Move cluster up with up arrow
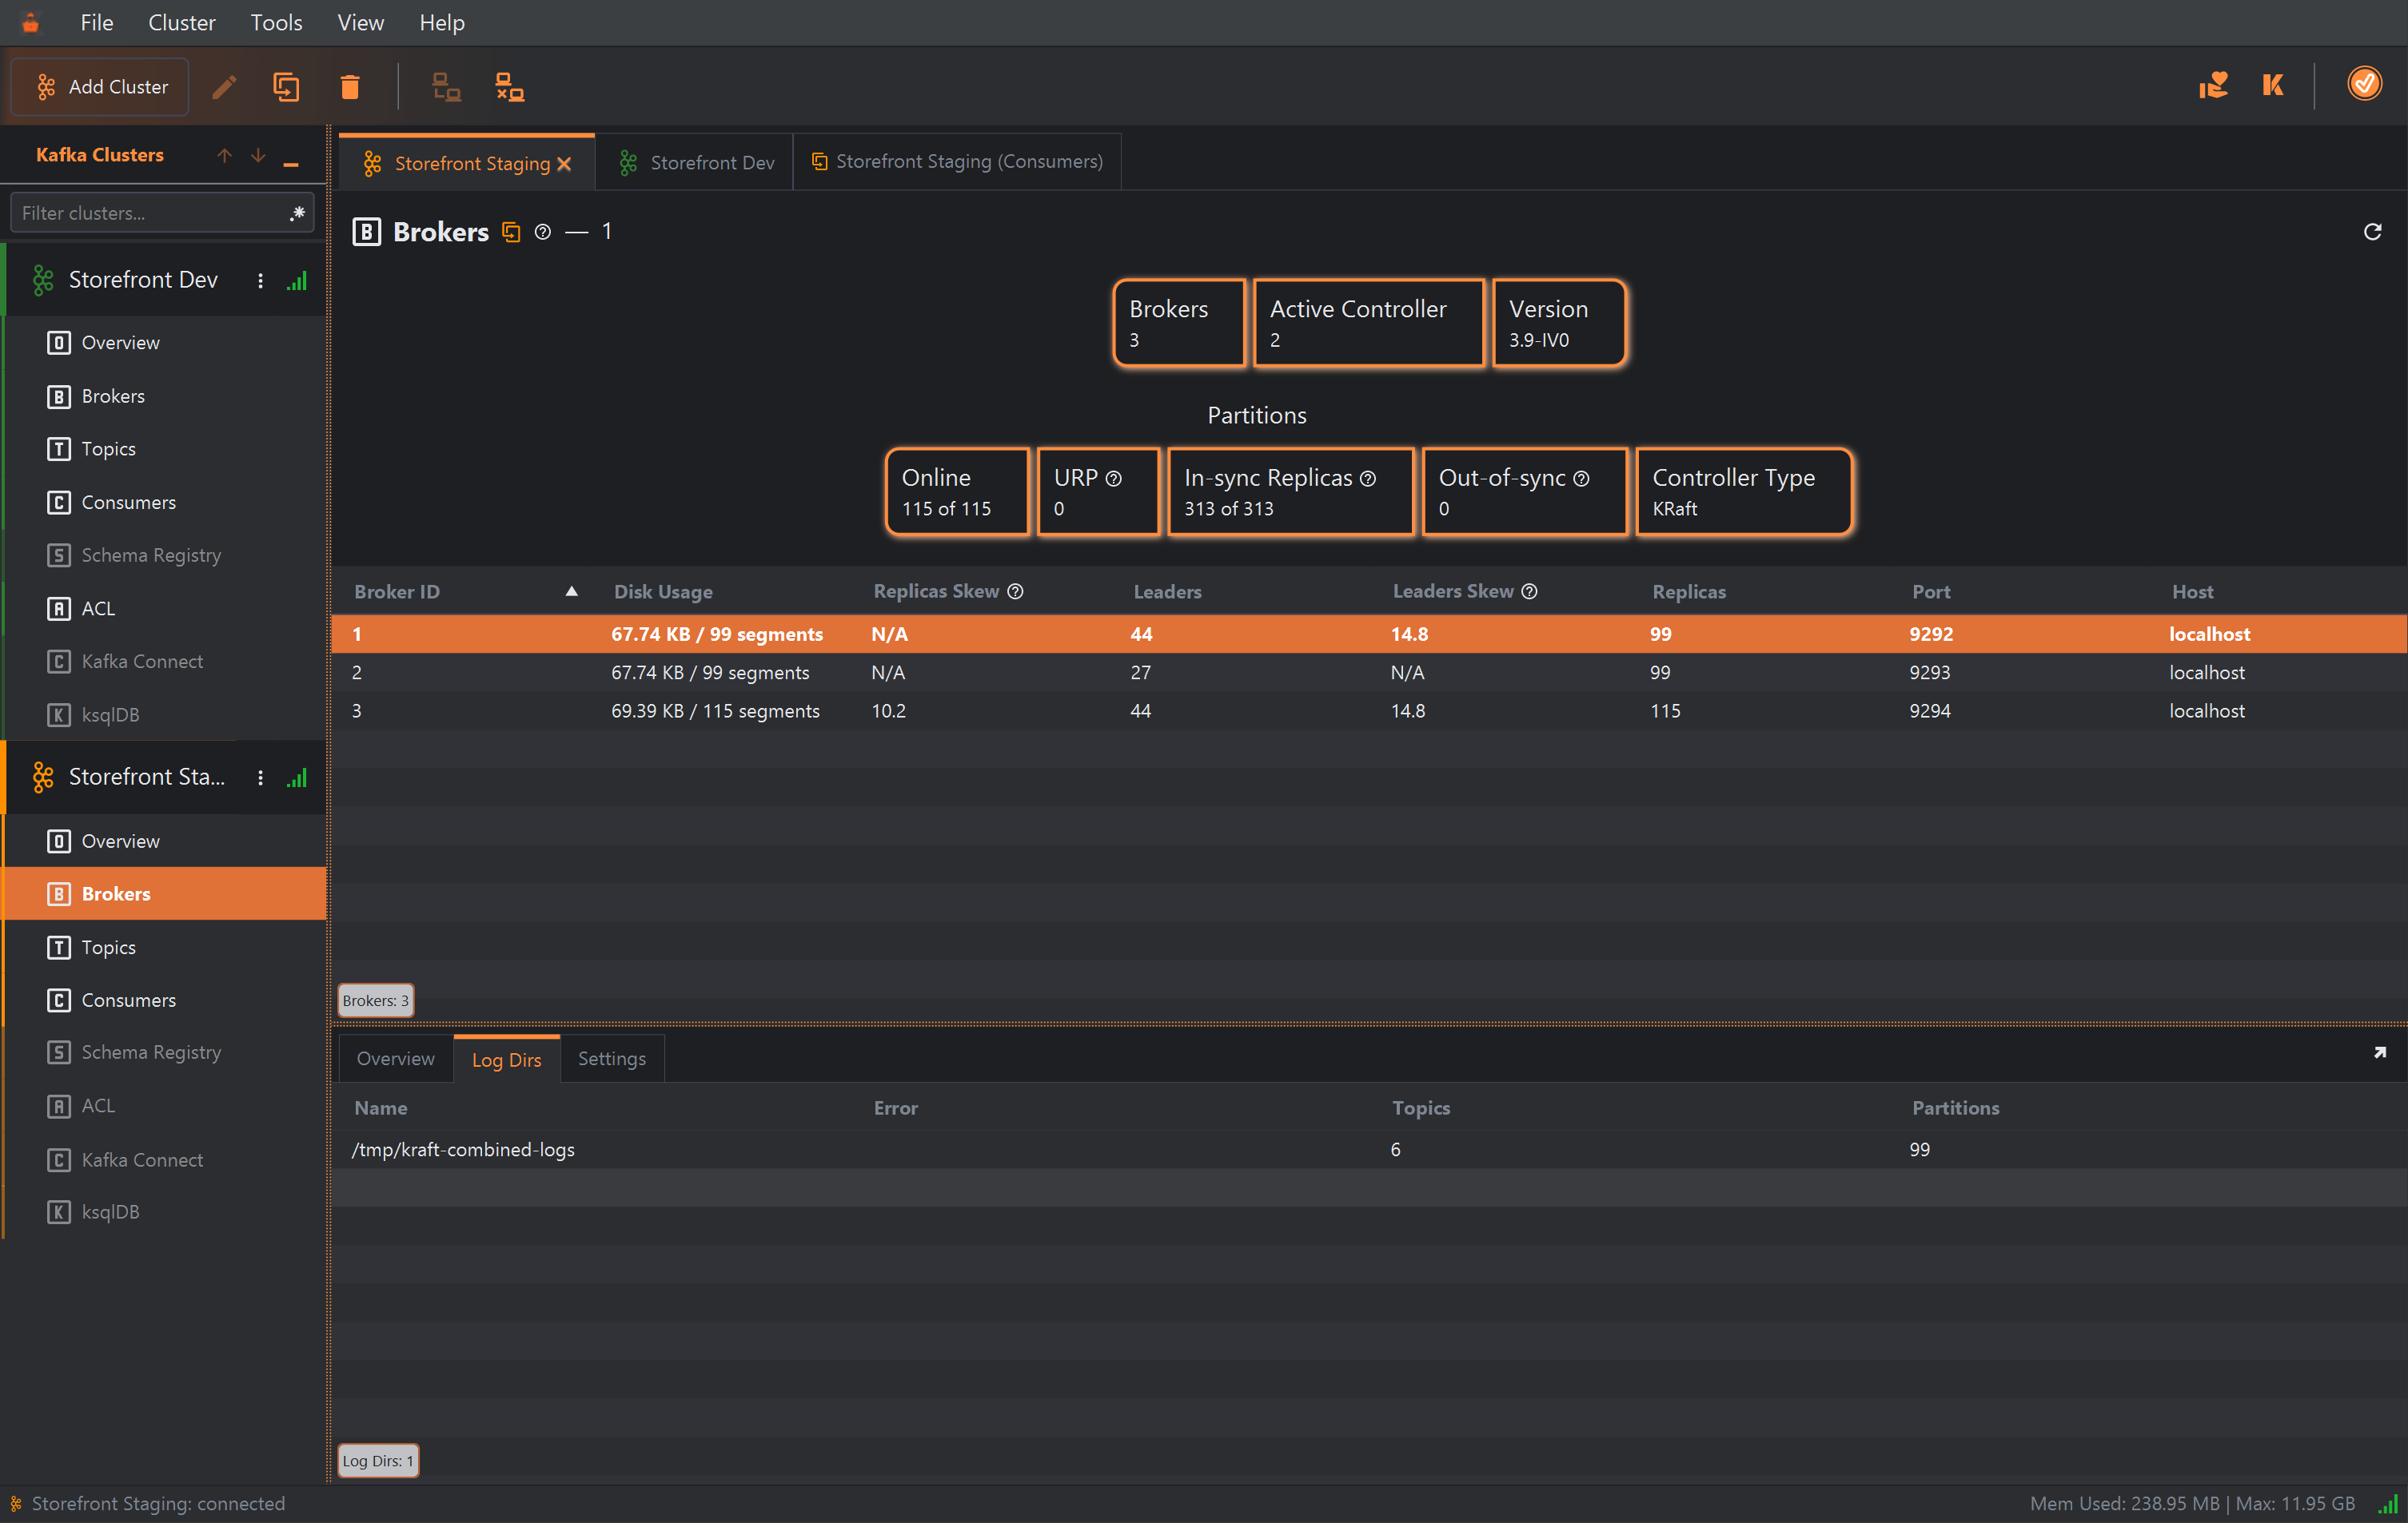The image size is (2408, 1523). tap(224, 155)
